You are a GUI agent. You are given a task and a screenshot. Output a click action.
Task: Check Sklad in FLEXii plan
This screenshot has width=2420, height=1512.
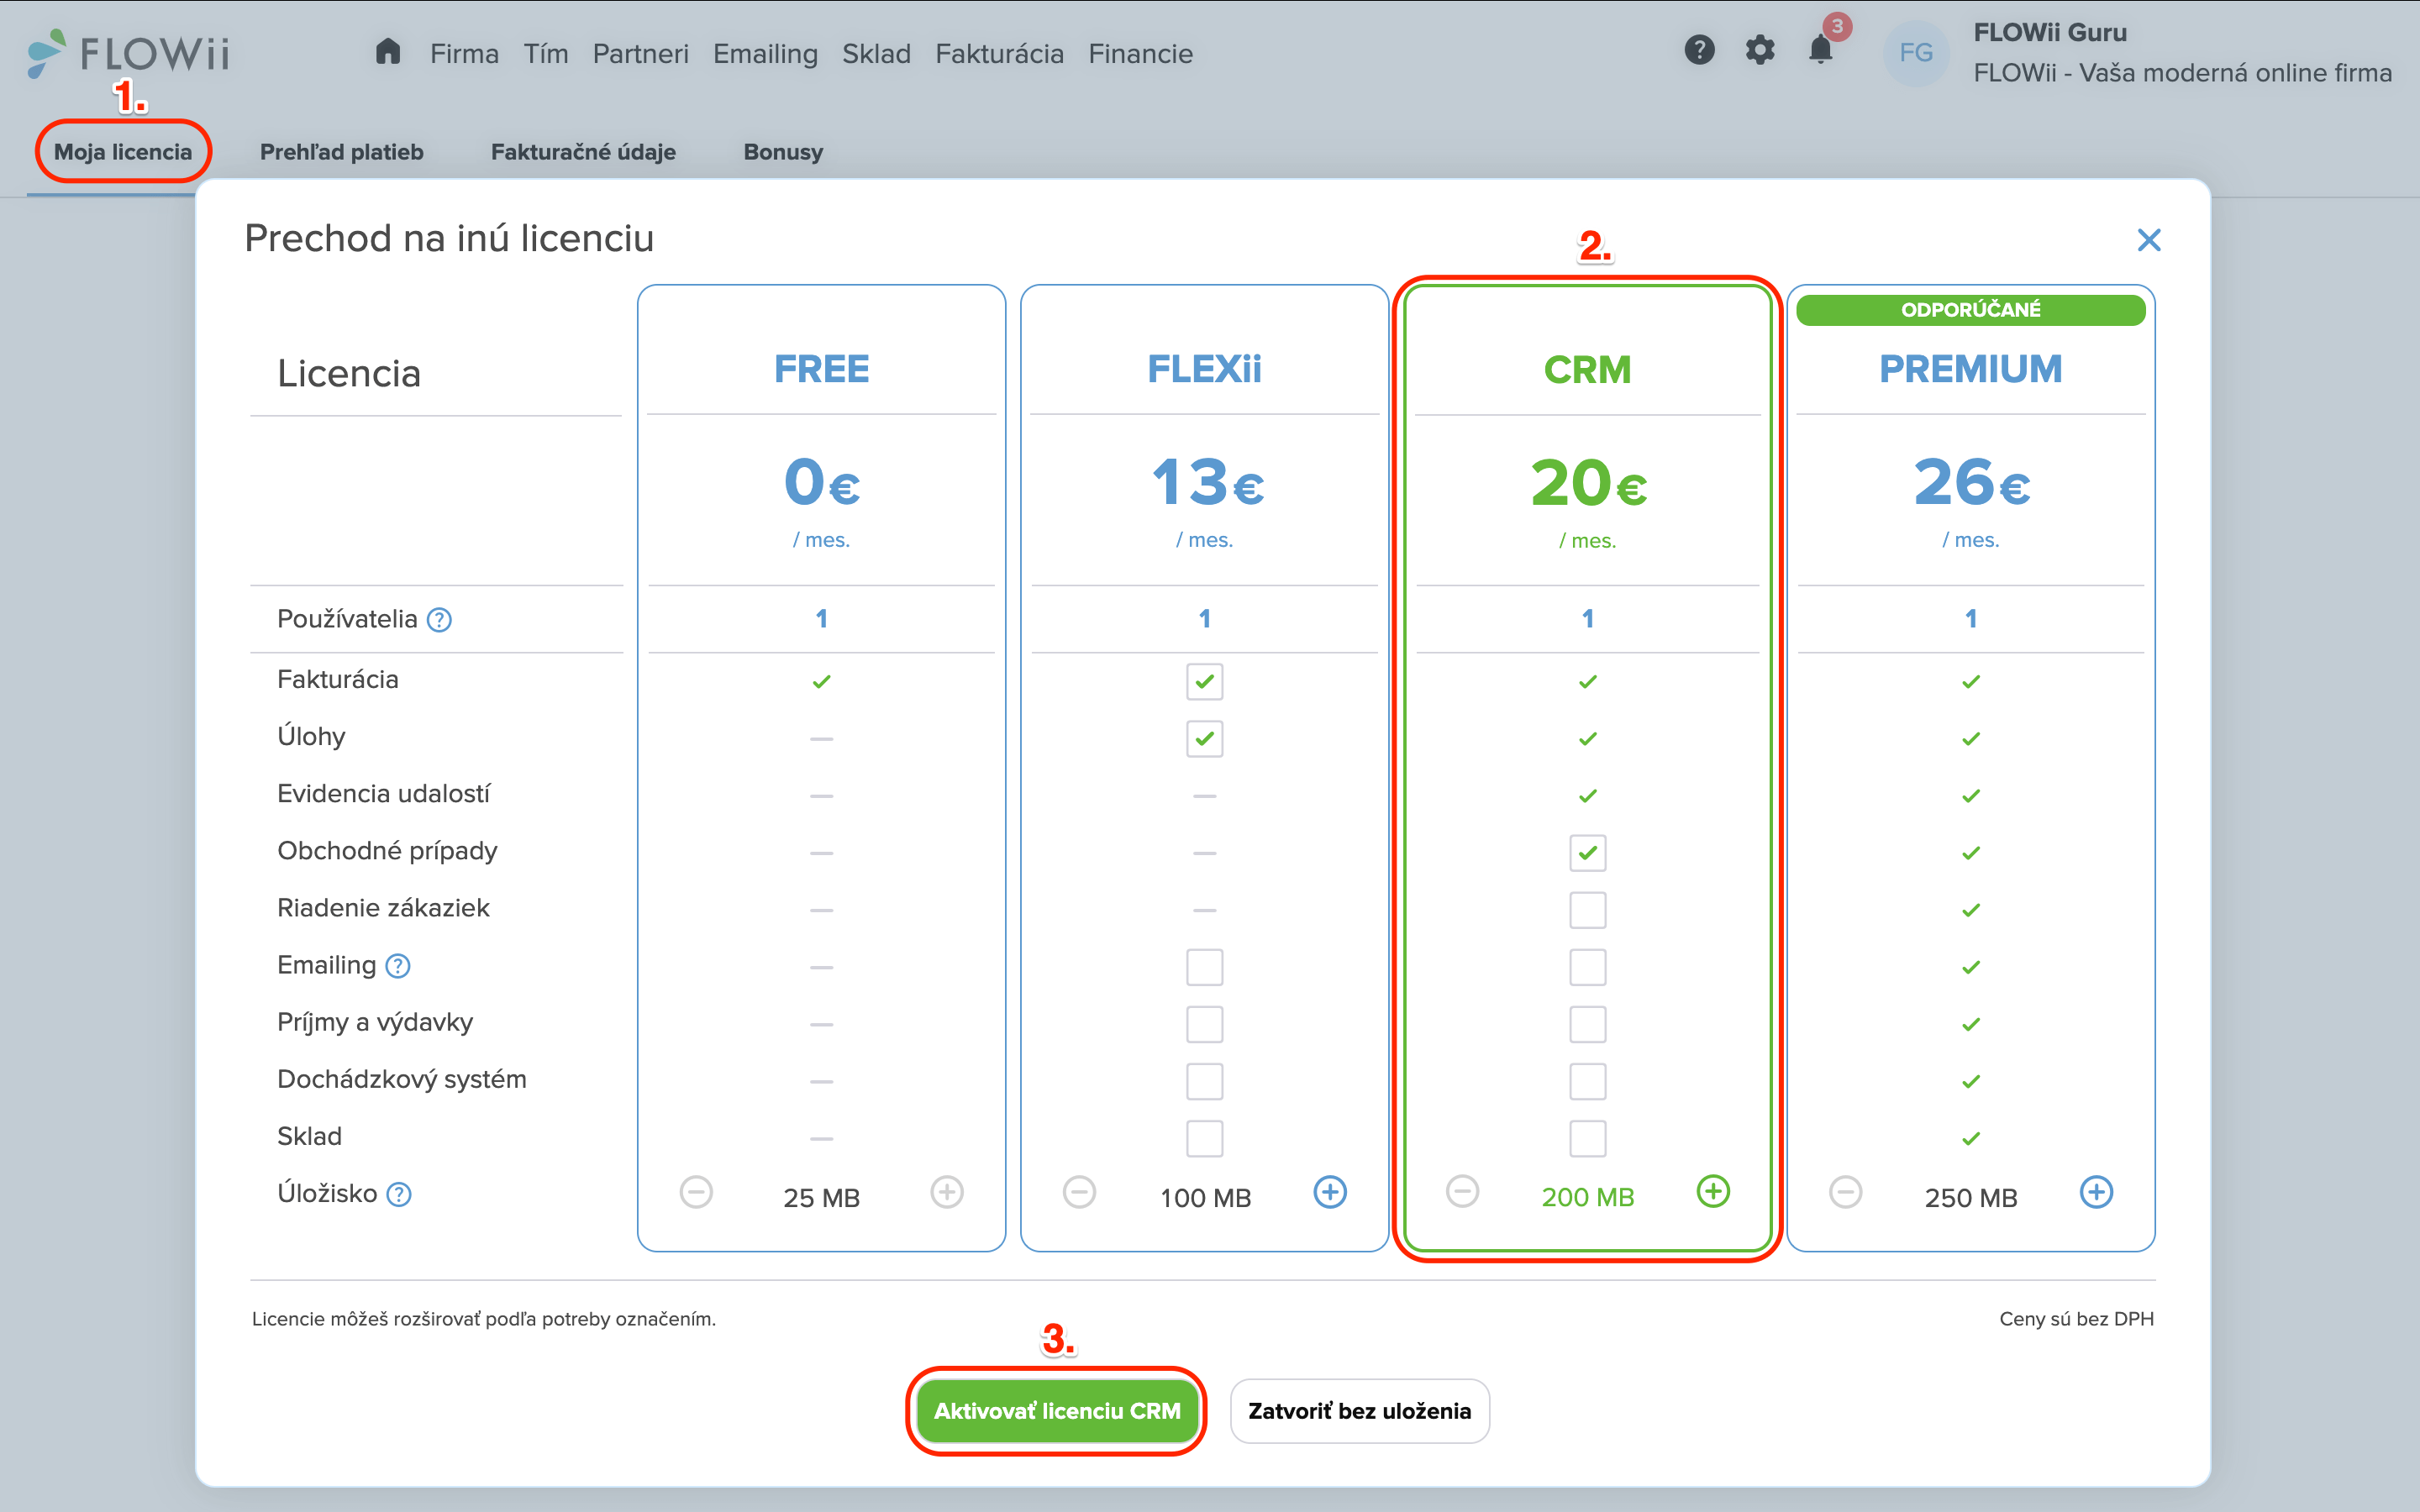1204,1138
